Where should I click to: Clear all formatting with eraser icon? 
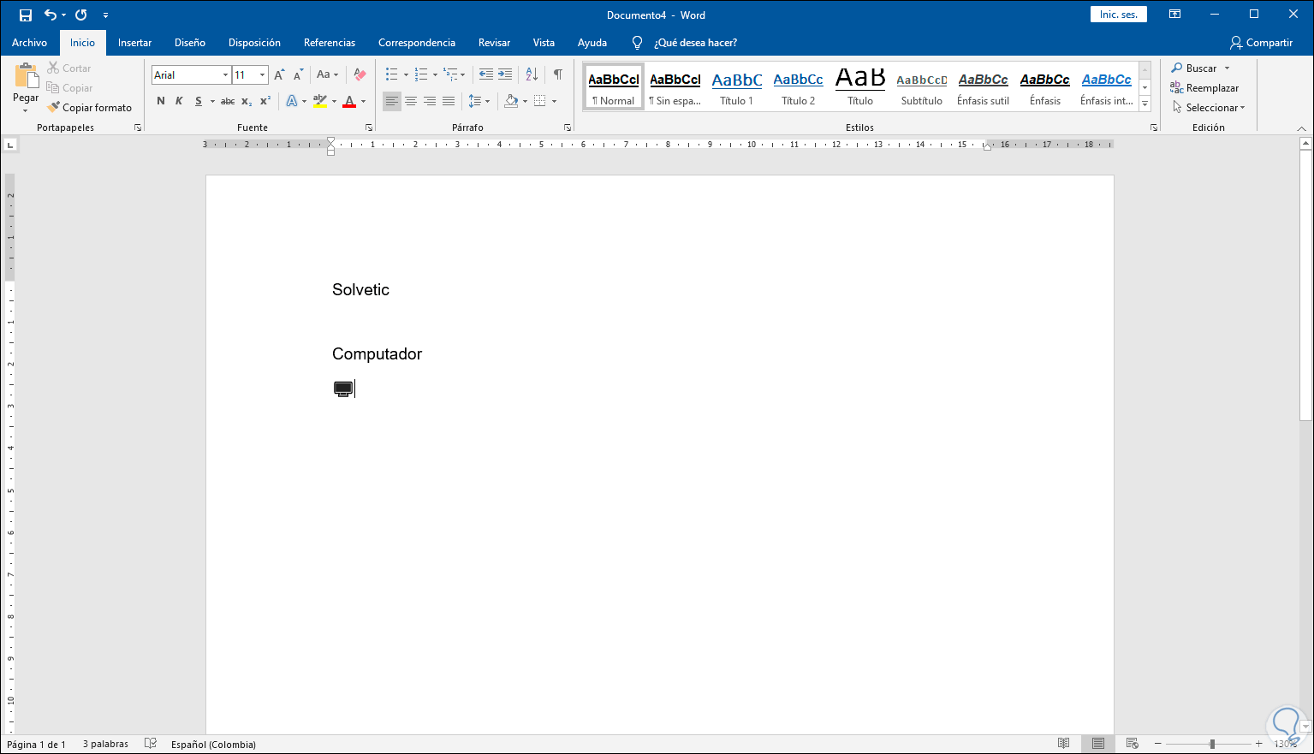[360, 75]
